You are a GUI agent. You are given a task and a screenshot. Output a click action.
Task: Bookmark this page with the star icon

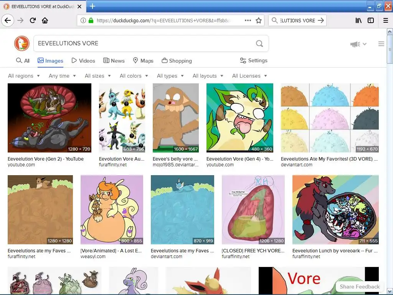(259, 20)
